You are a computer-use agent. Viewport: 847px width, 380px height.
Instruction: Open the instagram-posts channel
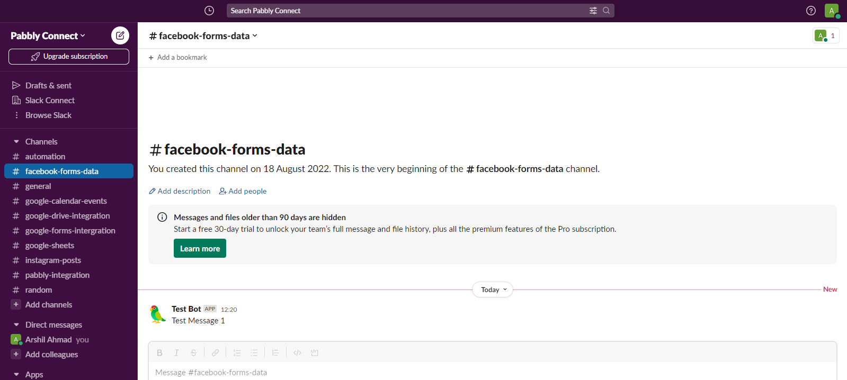[69, 260]
